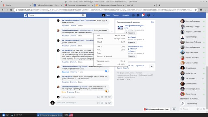208x117 pixels.
Task: Switch to the New Tab tab
Action: pyautogui.click(x=141, y=5)
